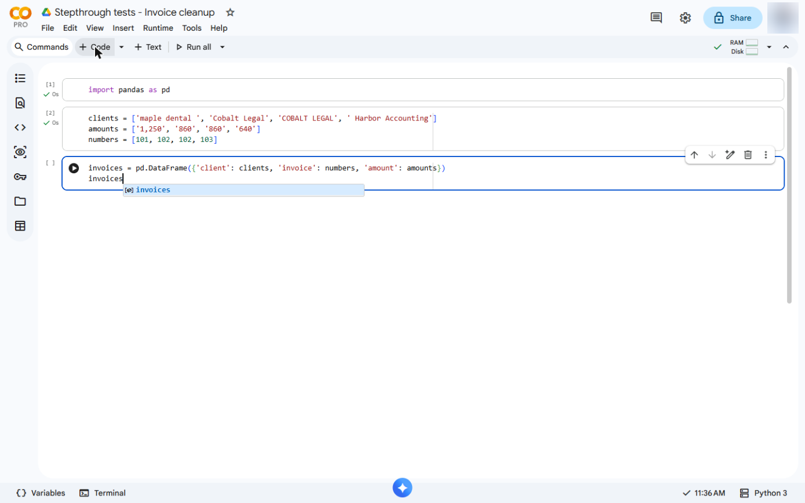The height and width of the screenshot is (503, 805).
Task: Expand the Code cell dropdown arrow
Action: point(122,47)
